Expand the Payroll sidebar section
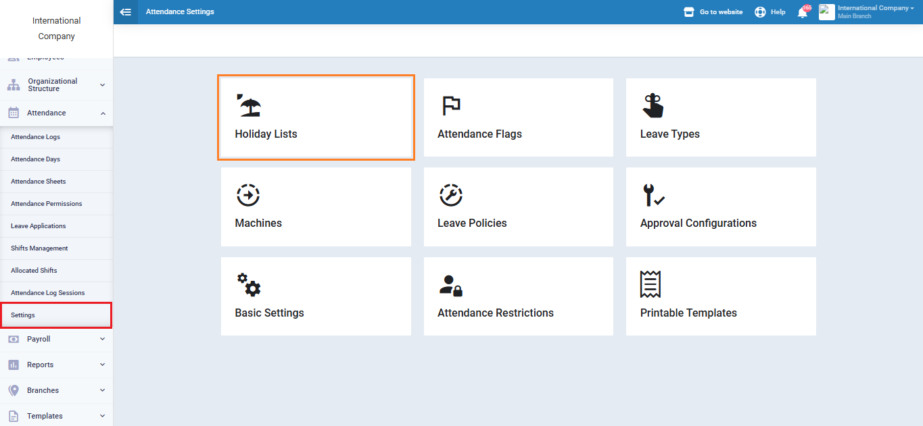Image resolution: width=923 pixels, height=426 pixels. click(57, 339)
